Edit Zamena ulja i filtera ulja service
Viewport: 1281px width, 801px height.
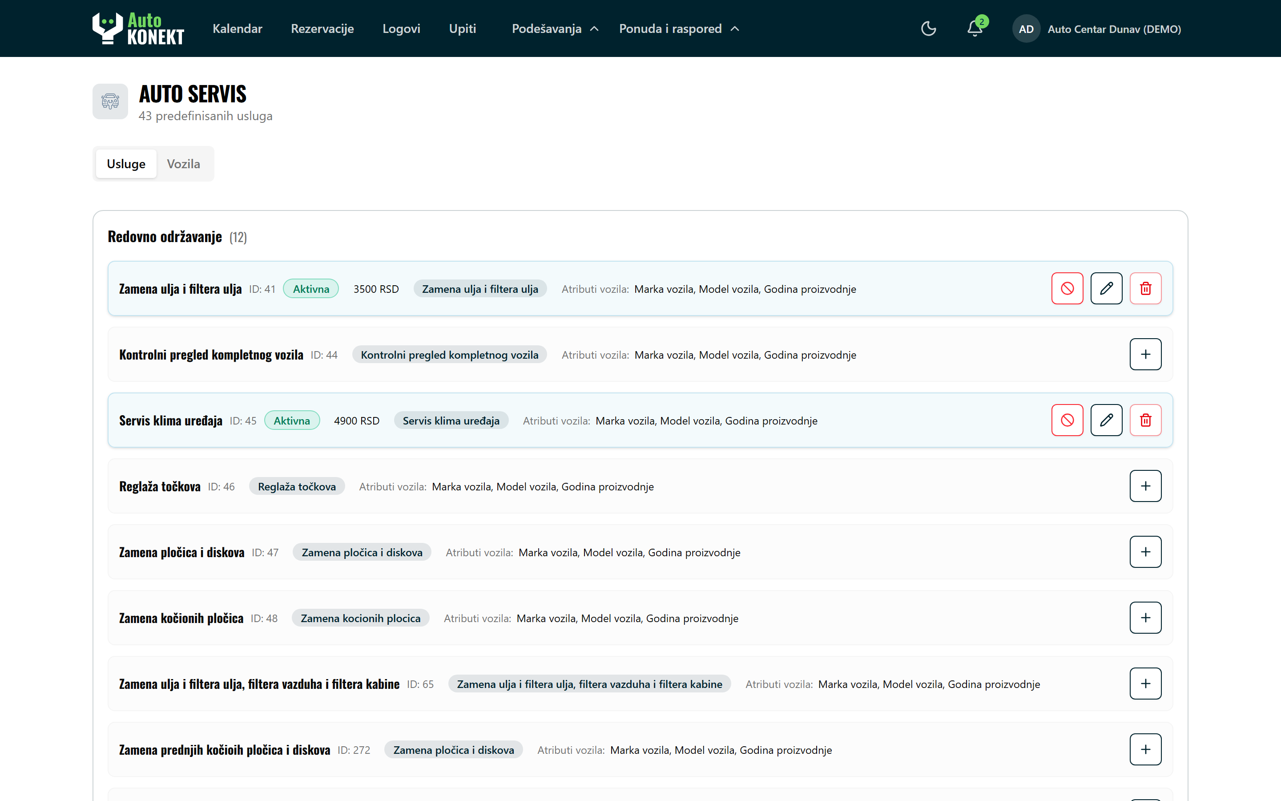click(x=1106, y=289)
